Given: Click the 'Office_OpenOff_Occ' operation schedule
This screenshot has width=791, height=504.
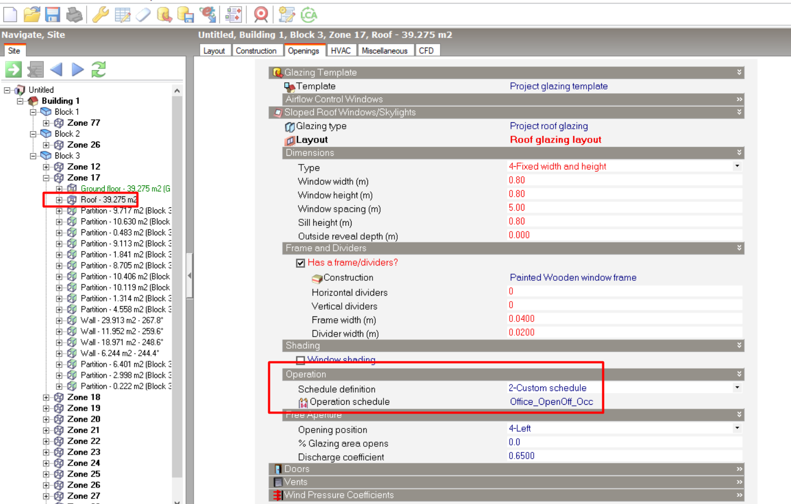Looking at the screenshot, I should [551, 402].
